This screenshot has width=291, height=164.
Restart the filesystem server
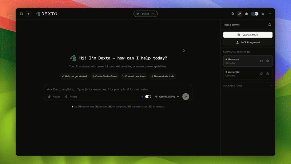click(261, 61)
